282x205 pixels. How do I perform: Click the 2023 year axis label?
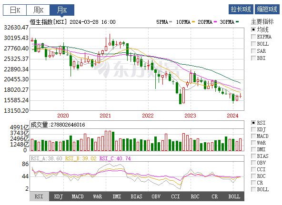(x=190, y=116)
